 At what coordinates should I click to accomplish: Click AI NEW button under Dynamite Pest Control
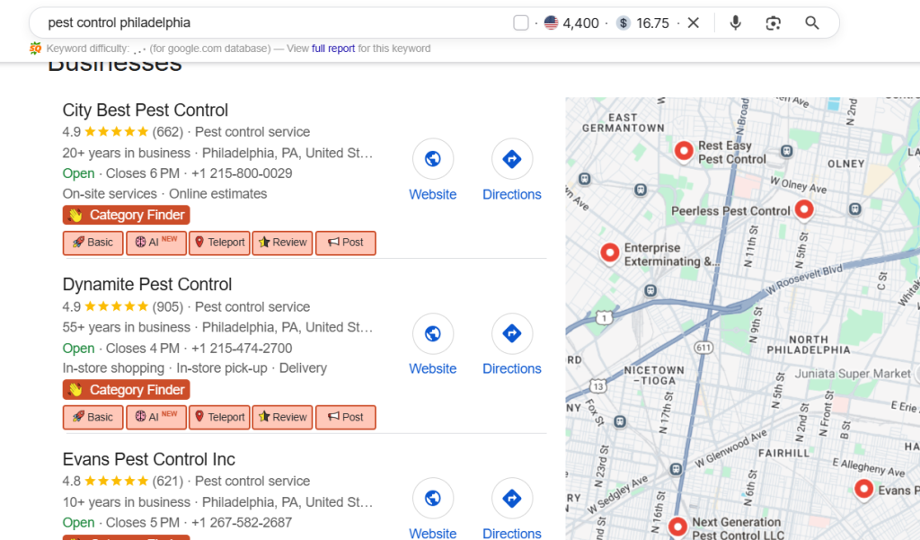(156, 417)
